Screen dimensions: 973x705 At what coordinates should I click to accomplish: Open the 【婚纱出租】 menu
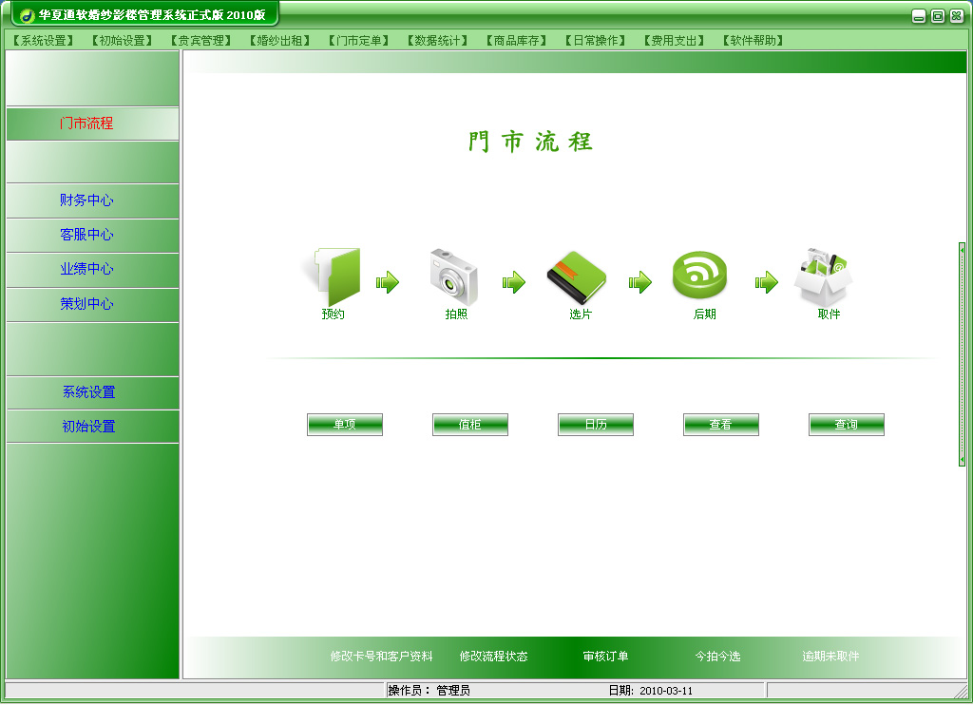pos(279,40)
